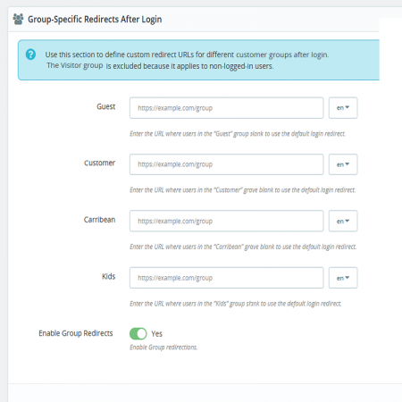Click the Yes label next to toggle
The height and width of the screenshot is (402, 402).
pos(156,334)
